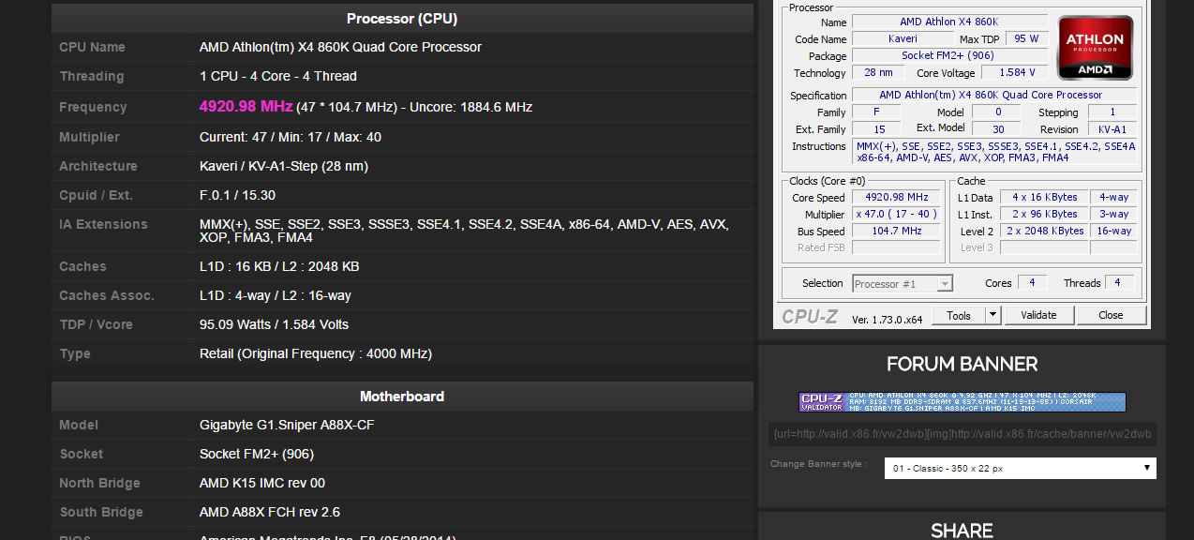Open the Change Banner style dropdown
The image size is (1194, 540).
1021,468
